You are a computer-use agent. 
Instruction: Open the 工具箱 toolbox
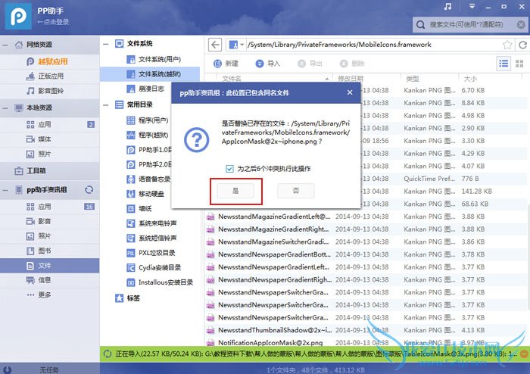[x=50, y=171]
